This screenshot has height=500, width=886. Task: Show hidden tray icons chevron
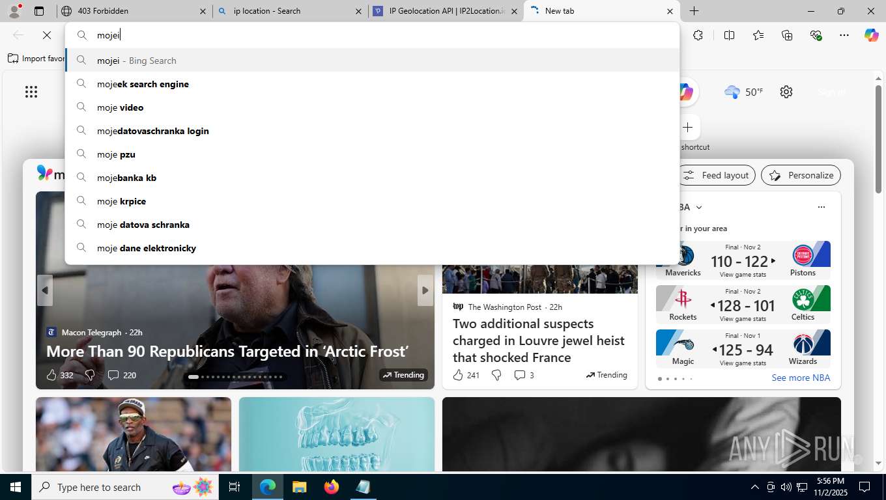[755, 487]
